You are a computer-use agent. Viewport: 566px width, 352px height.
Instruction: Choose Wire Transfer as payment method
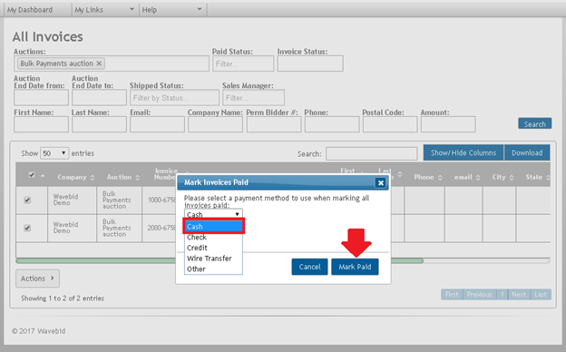[213, 259]
